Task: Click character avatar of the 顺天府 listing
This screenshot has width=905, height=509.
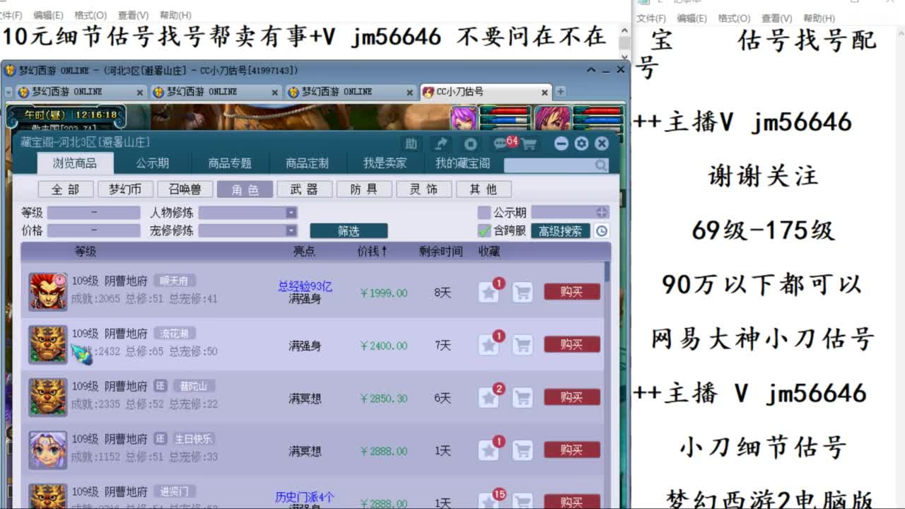Action: [48, 292]
